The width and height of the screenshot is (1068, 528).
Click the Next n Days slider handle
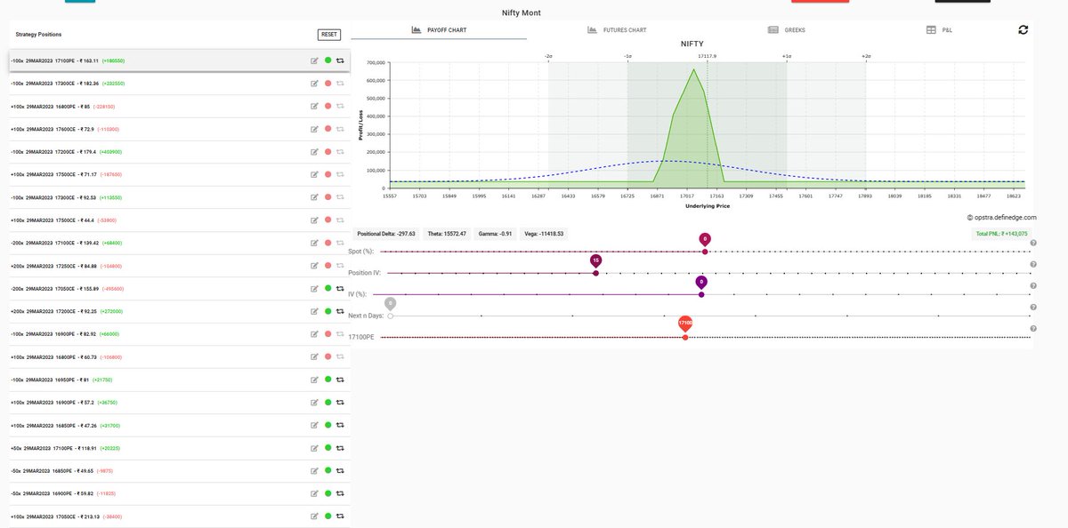click(391, 316)
